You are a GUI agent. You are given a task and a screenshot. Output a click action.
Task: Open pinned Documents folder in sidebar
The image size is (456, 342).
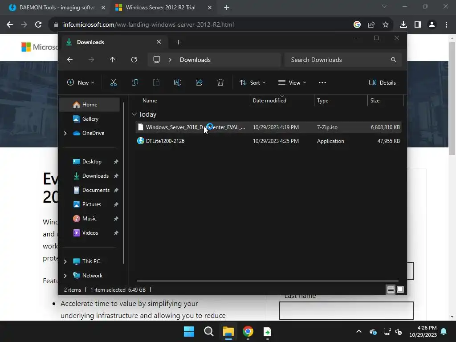tap(90, 190)
